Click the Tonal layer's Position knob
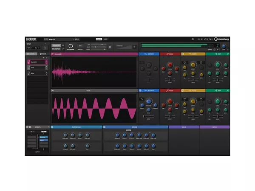Screen dimensions: 255x191 tap(149, 101)
